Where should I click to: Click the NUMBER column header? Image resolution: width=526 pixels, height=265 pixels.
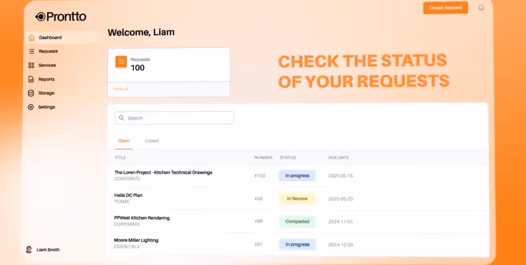pyautogui.click(x=263, y=158)
